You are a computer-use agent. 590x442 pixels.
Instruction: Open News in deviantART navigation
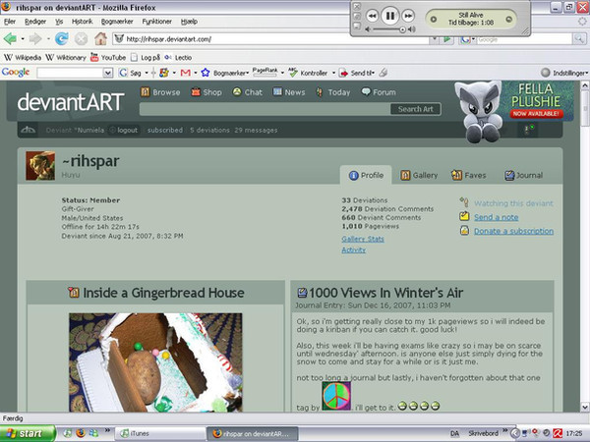point(289,92)
